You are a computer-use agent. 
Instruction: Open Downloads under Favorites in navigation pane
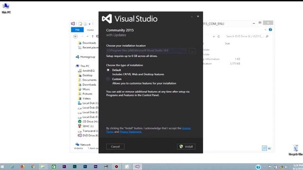point(87,43)
